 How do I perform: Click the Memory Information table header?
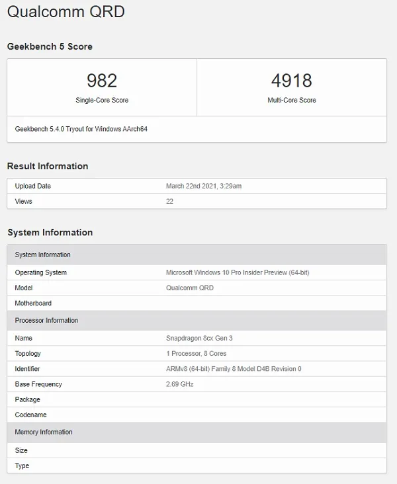[x=197, y=432]
